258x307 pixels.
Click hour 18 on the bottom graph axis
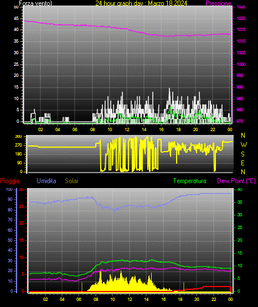pos(180,299)
